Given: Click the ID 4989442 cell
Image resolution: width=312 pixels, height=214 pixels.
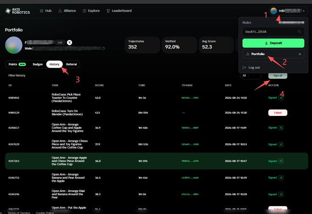Looking at the screenshot, I should 14,98.
